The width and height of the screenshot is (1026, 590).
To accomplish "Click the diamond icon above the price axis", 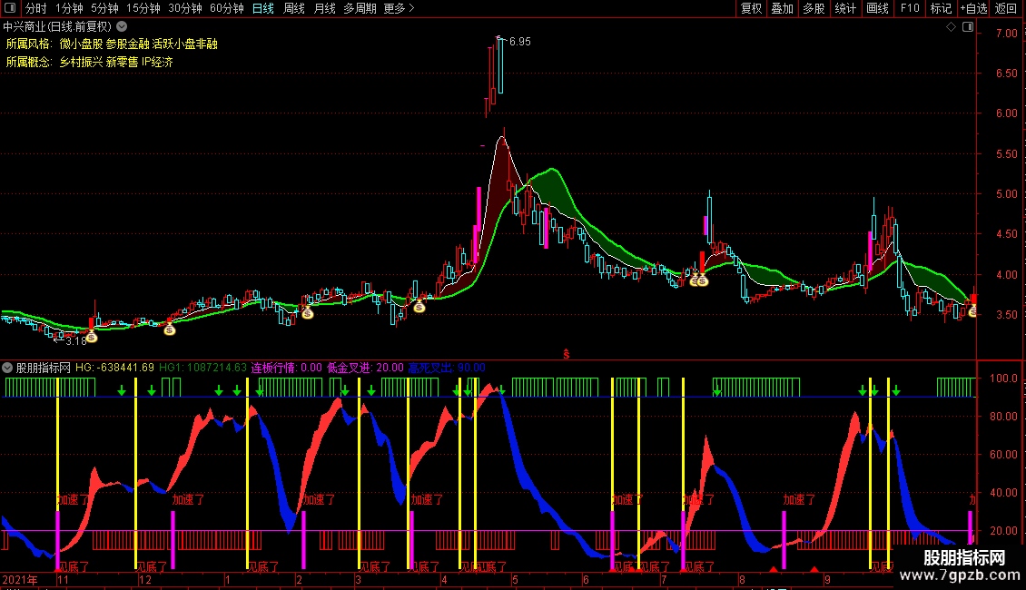I will coord(951,27).
